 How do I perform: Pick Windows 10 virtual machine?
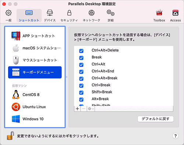click(35, 119)
